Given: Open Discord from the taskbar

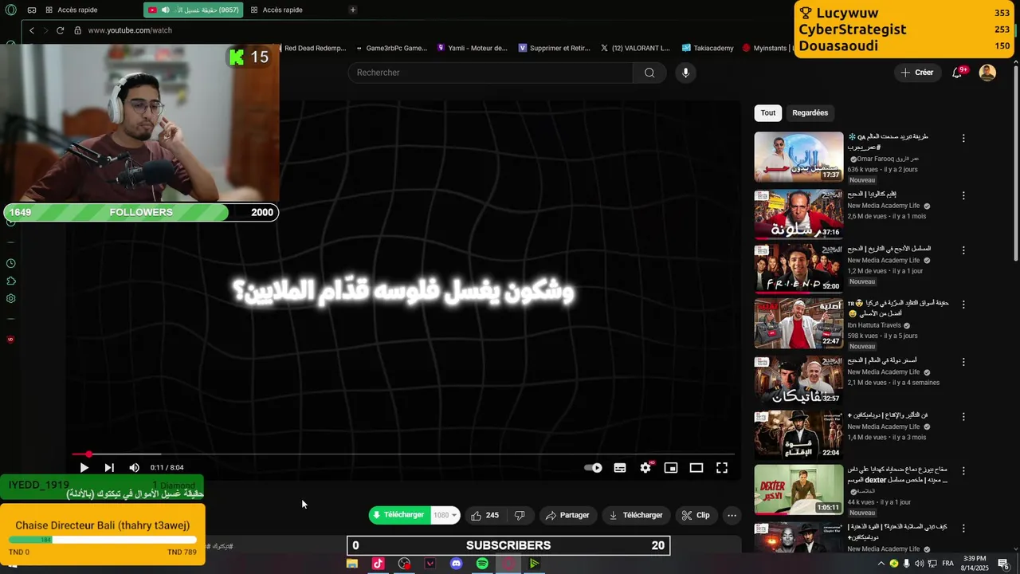Looking at the screenshot, I should [456, 564].
